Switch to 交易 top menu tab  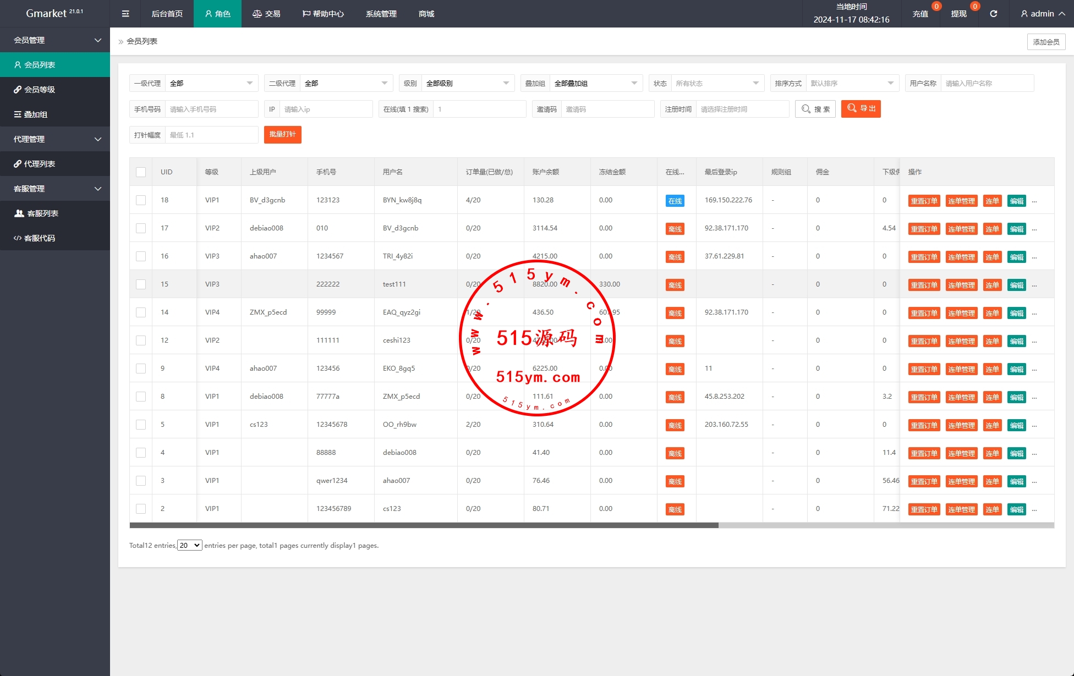pos(266,14)
